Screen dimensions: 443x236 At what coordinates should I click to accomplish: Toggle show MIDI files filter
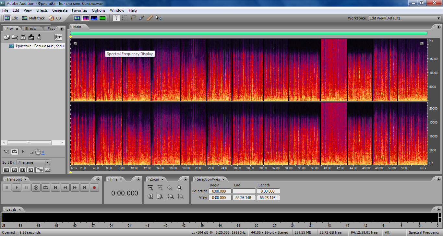coord(31,170)
